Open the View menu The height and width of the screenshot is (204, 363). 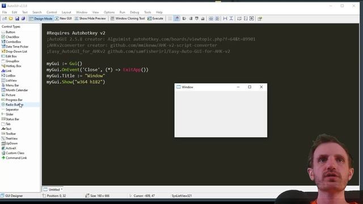(x=96, y=12)
